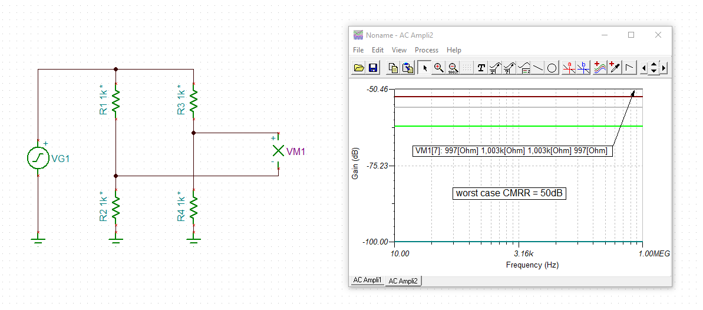The image size is (703, 310).
Task: Select the pointer arrow tool
Action: coord(425,68)
